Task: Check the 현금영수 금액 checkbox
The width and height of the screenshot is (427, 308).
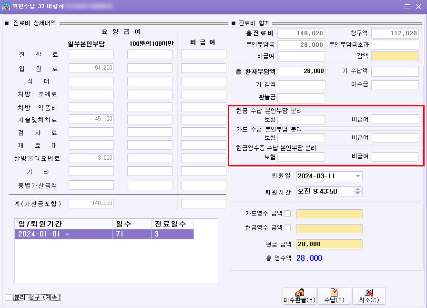Action: [287, 228]
